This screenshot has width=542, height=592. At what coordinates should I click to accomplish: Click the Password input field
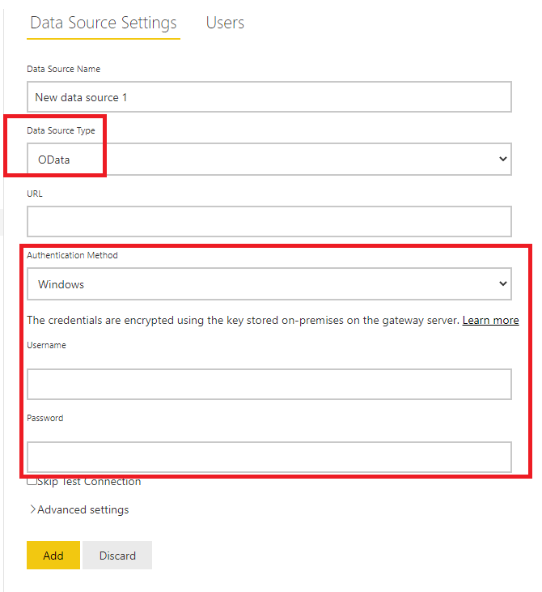pos(269,457)
